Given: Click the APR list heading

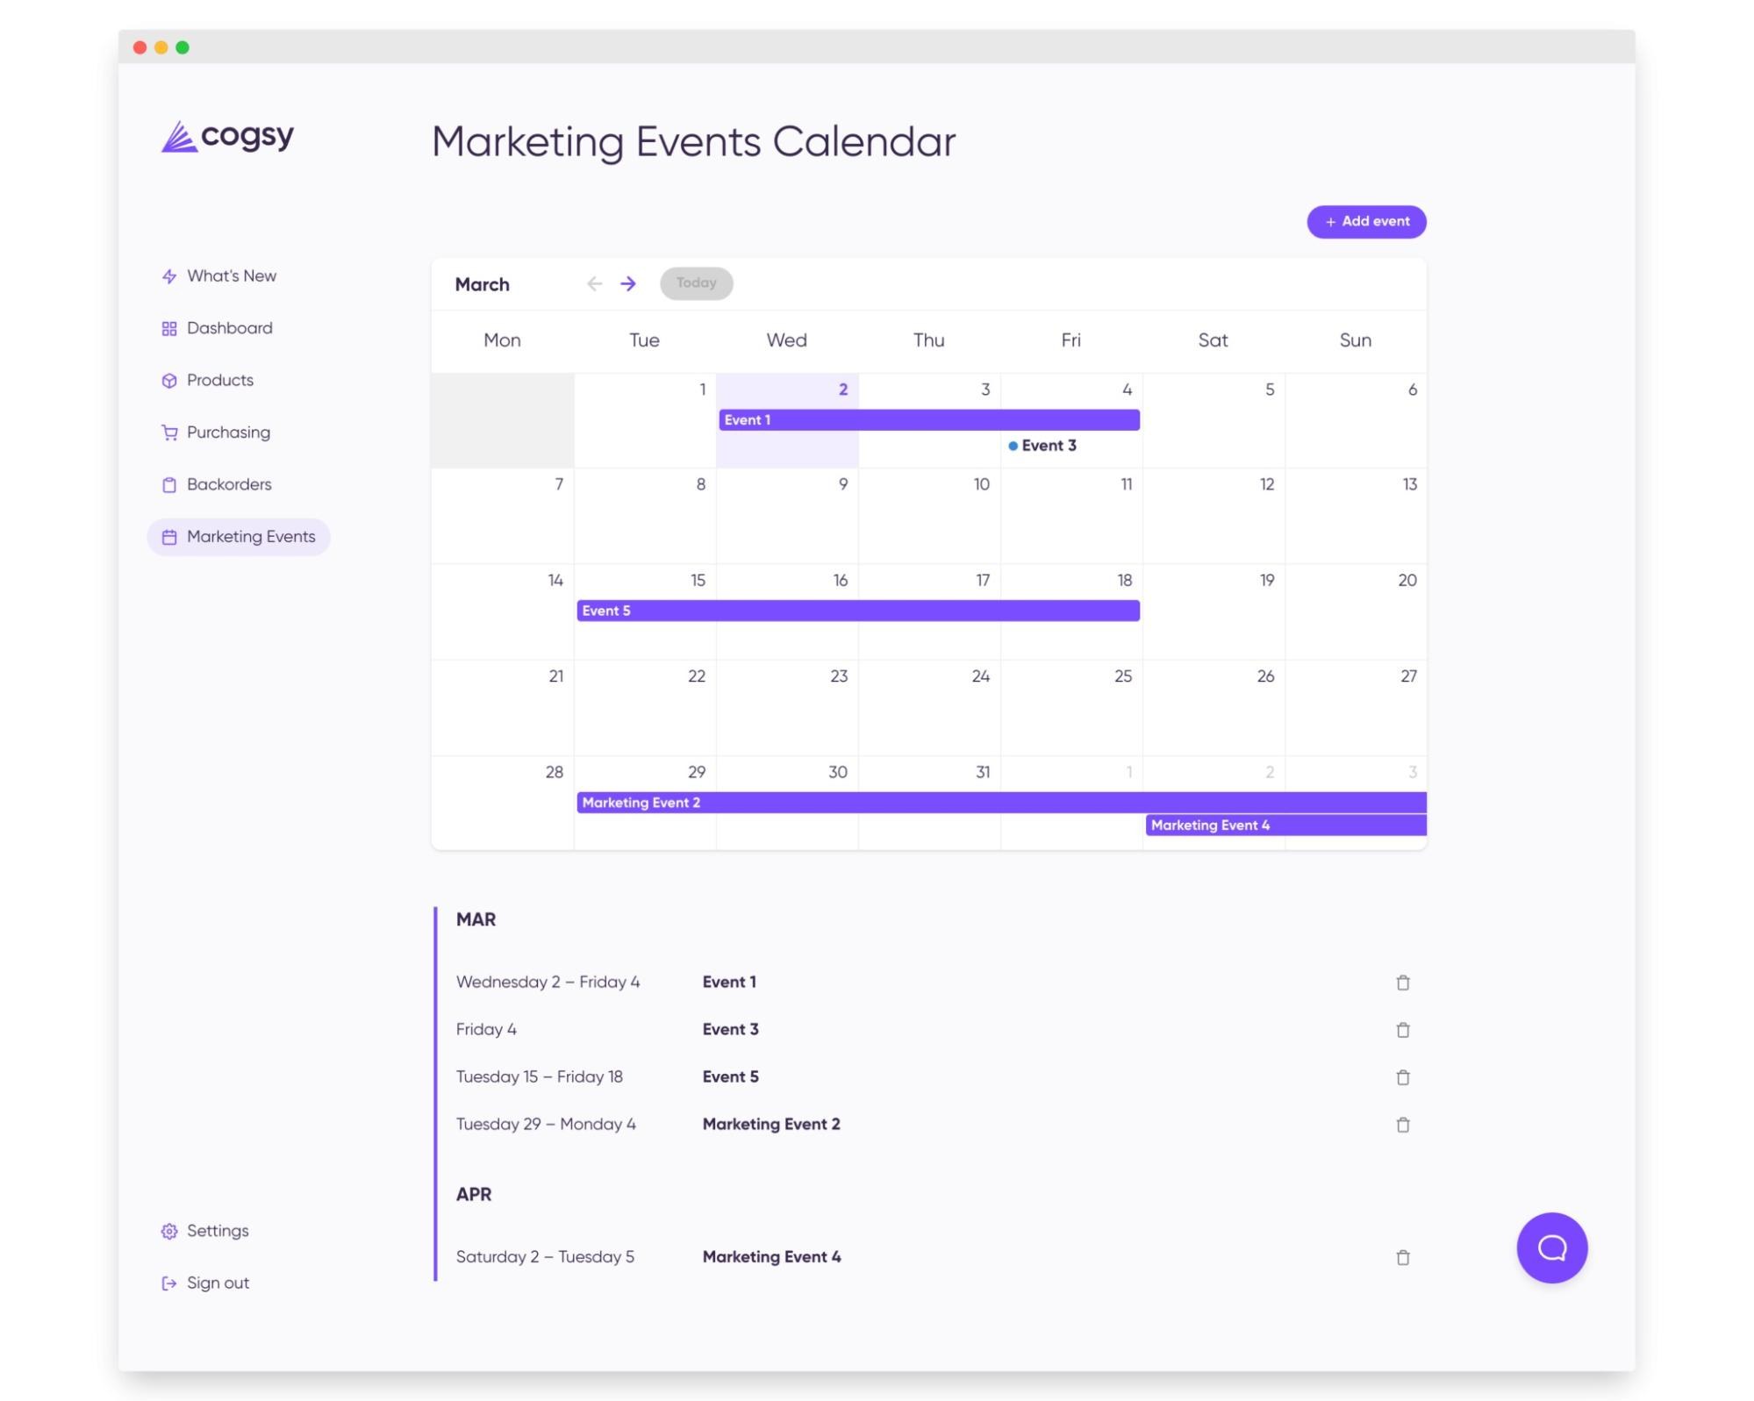Looking at the screenshot, I should pyautogui.click(x=474, y=1195).
